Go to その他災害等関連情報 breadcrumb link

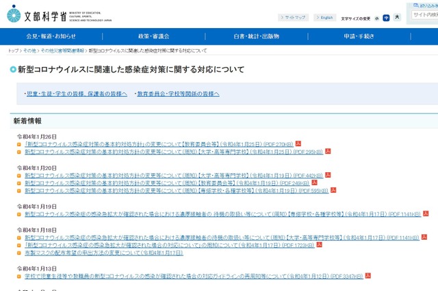62,51
